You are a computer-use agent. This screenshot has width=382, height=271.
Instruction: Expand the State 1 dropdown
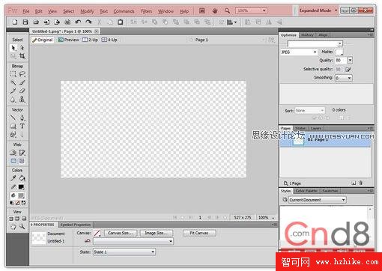pos(124,252)
